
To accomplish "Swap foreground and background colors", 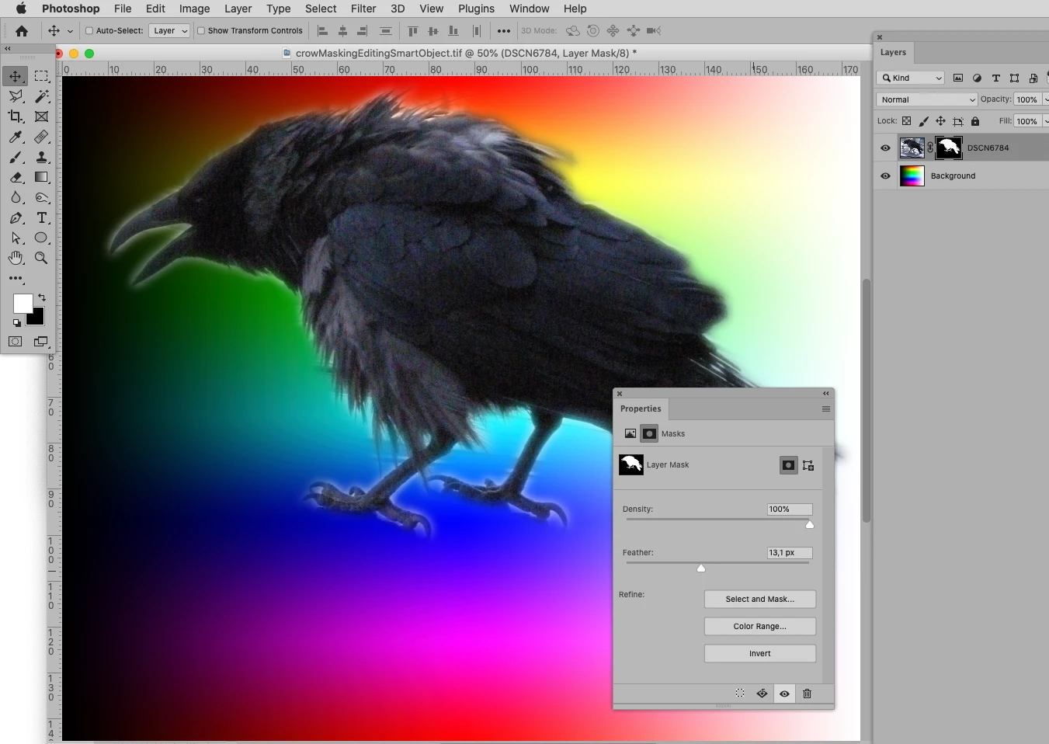I will 42,297.
